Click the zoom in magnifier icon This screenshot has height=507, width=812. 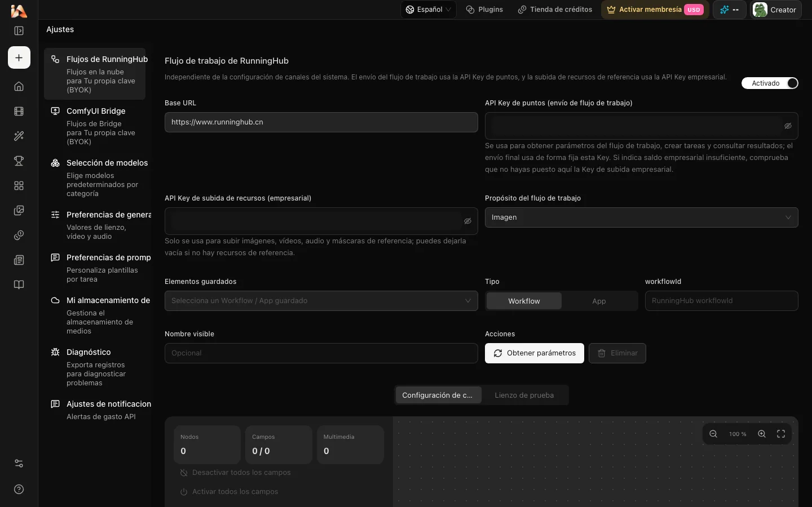[x=762, y=434]
